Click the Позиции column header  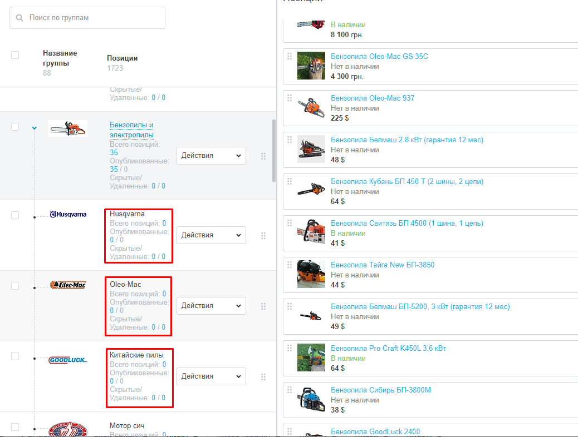point(123,58)
